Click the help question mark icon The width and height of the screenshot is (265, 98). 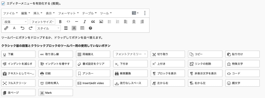pyautogui.click(x=90, y=28)
